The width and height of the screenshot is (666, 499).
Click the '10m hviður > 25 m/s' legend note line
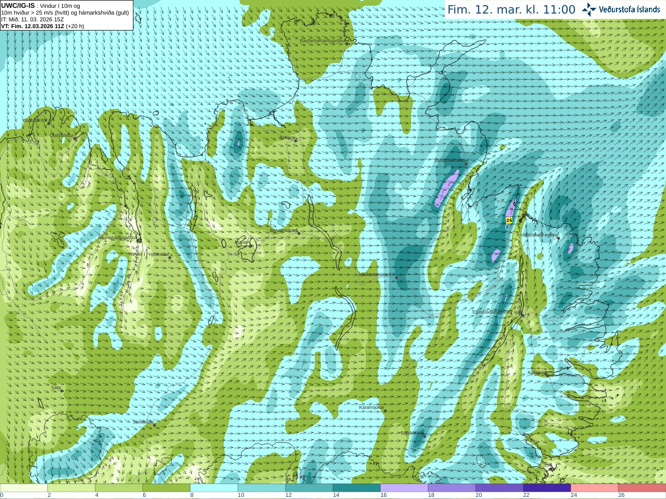pyautogui.click(x=65, y=13)
